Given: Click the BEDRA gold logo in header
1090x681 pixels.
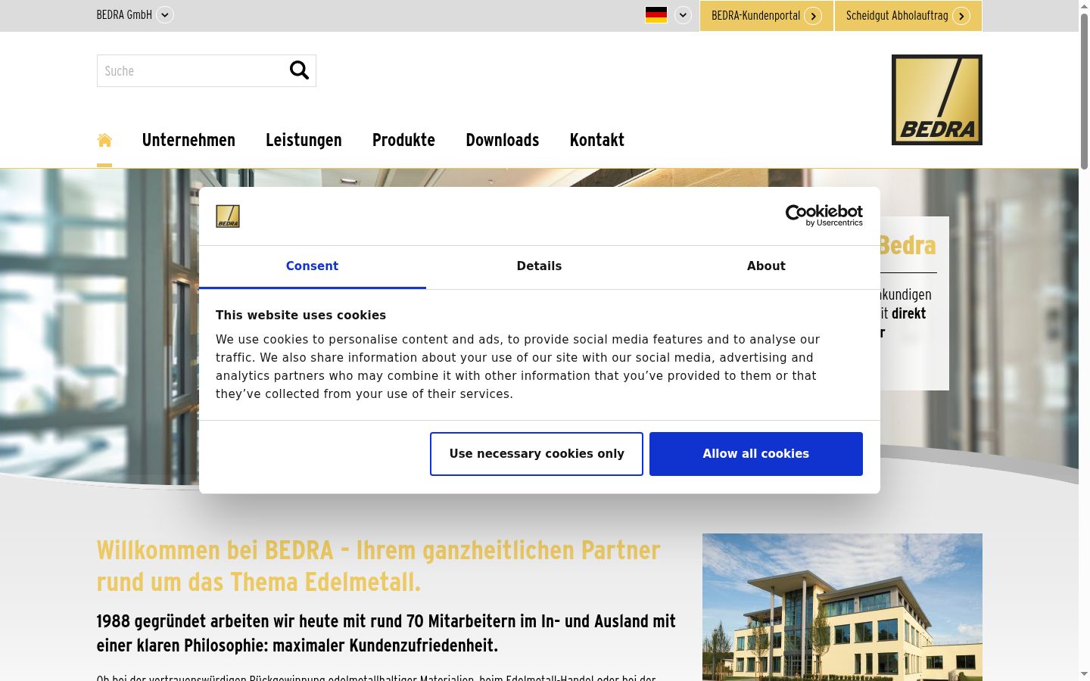Looking at the screenshot, I should (x=936, y=100).
